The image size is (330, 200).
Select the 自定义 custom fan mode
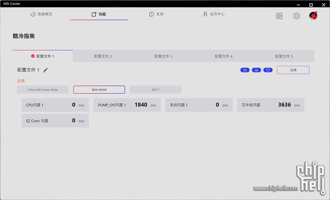(156, 90)
